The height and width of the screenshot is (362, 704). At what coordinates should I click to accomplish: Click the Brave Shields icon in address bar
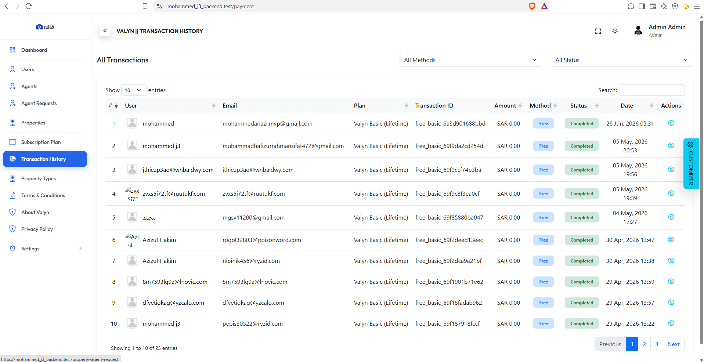pyautogui.click(x=532, y=6)
